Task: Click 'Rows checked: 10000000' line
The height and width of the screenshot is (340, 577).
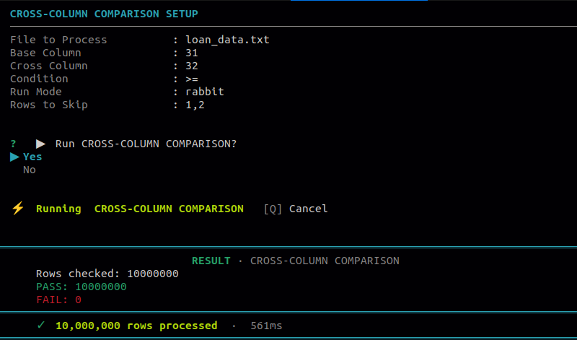Action: 107,274
